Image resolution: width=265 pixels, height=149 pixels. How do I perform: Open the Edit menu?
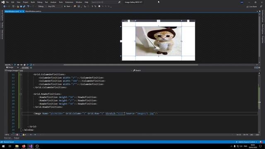click(13, 2)
